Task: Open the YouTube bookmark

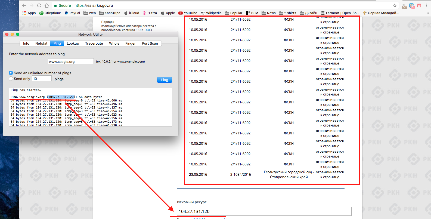Action: [188, 13]
